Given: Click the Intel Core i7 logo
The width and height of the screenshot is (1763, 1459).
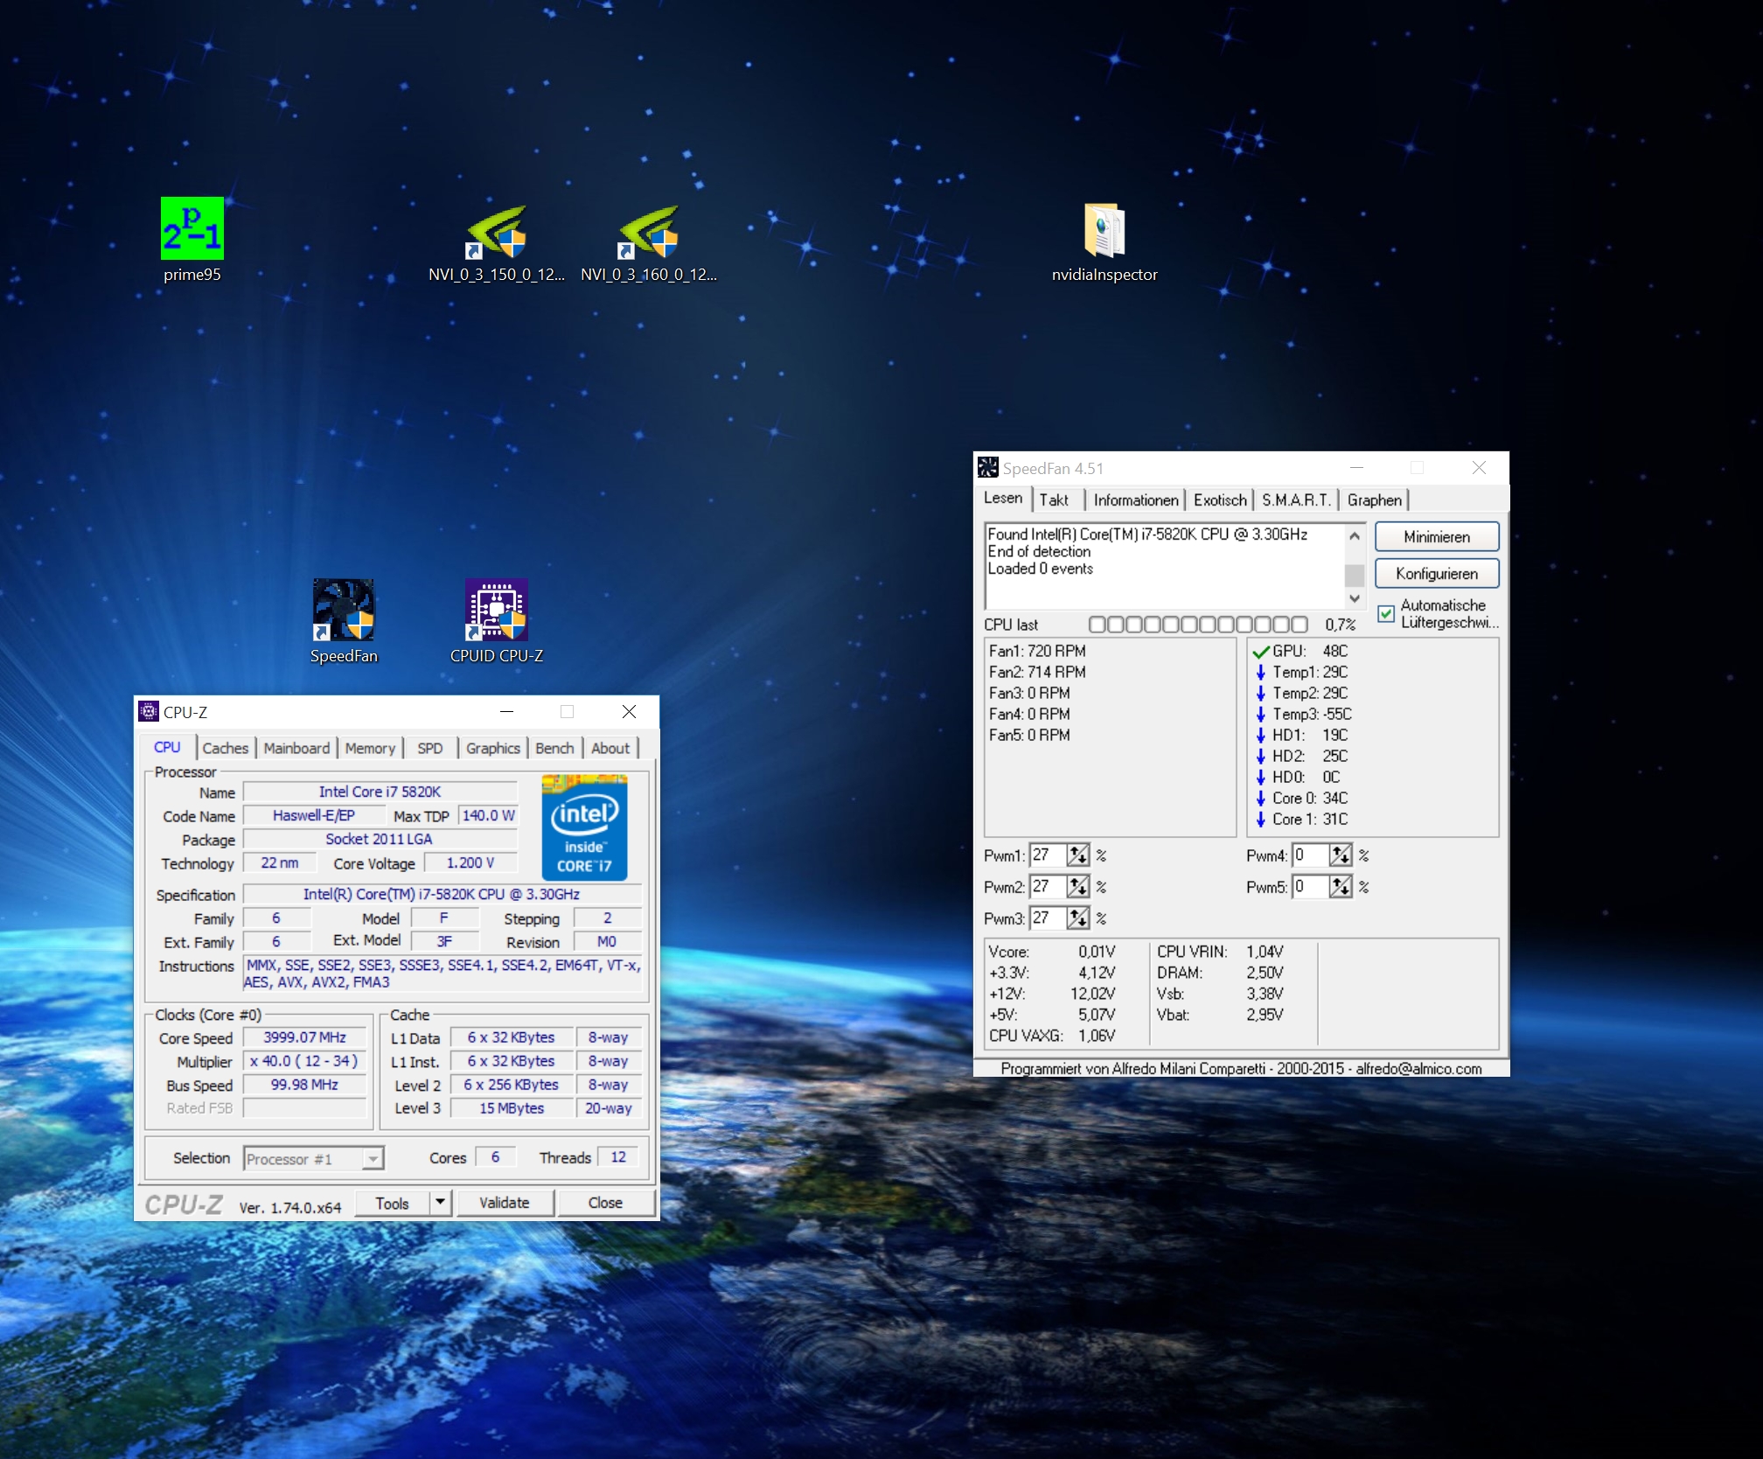Looking at the screenshot, I should [584, 827].
